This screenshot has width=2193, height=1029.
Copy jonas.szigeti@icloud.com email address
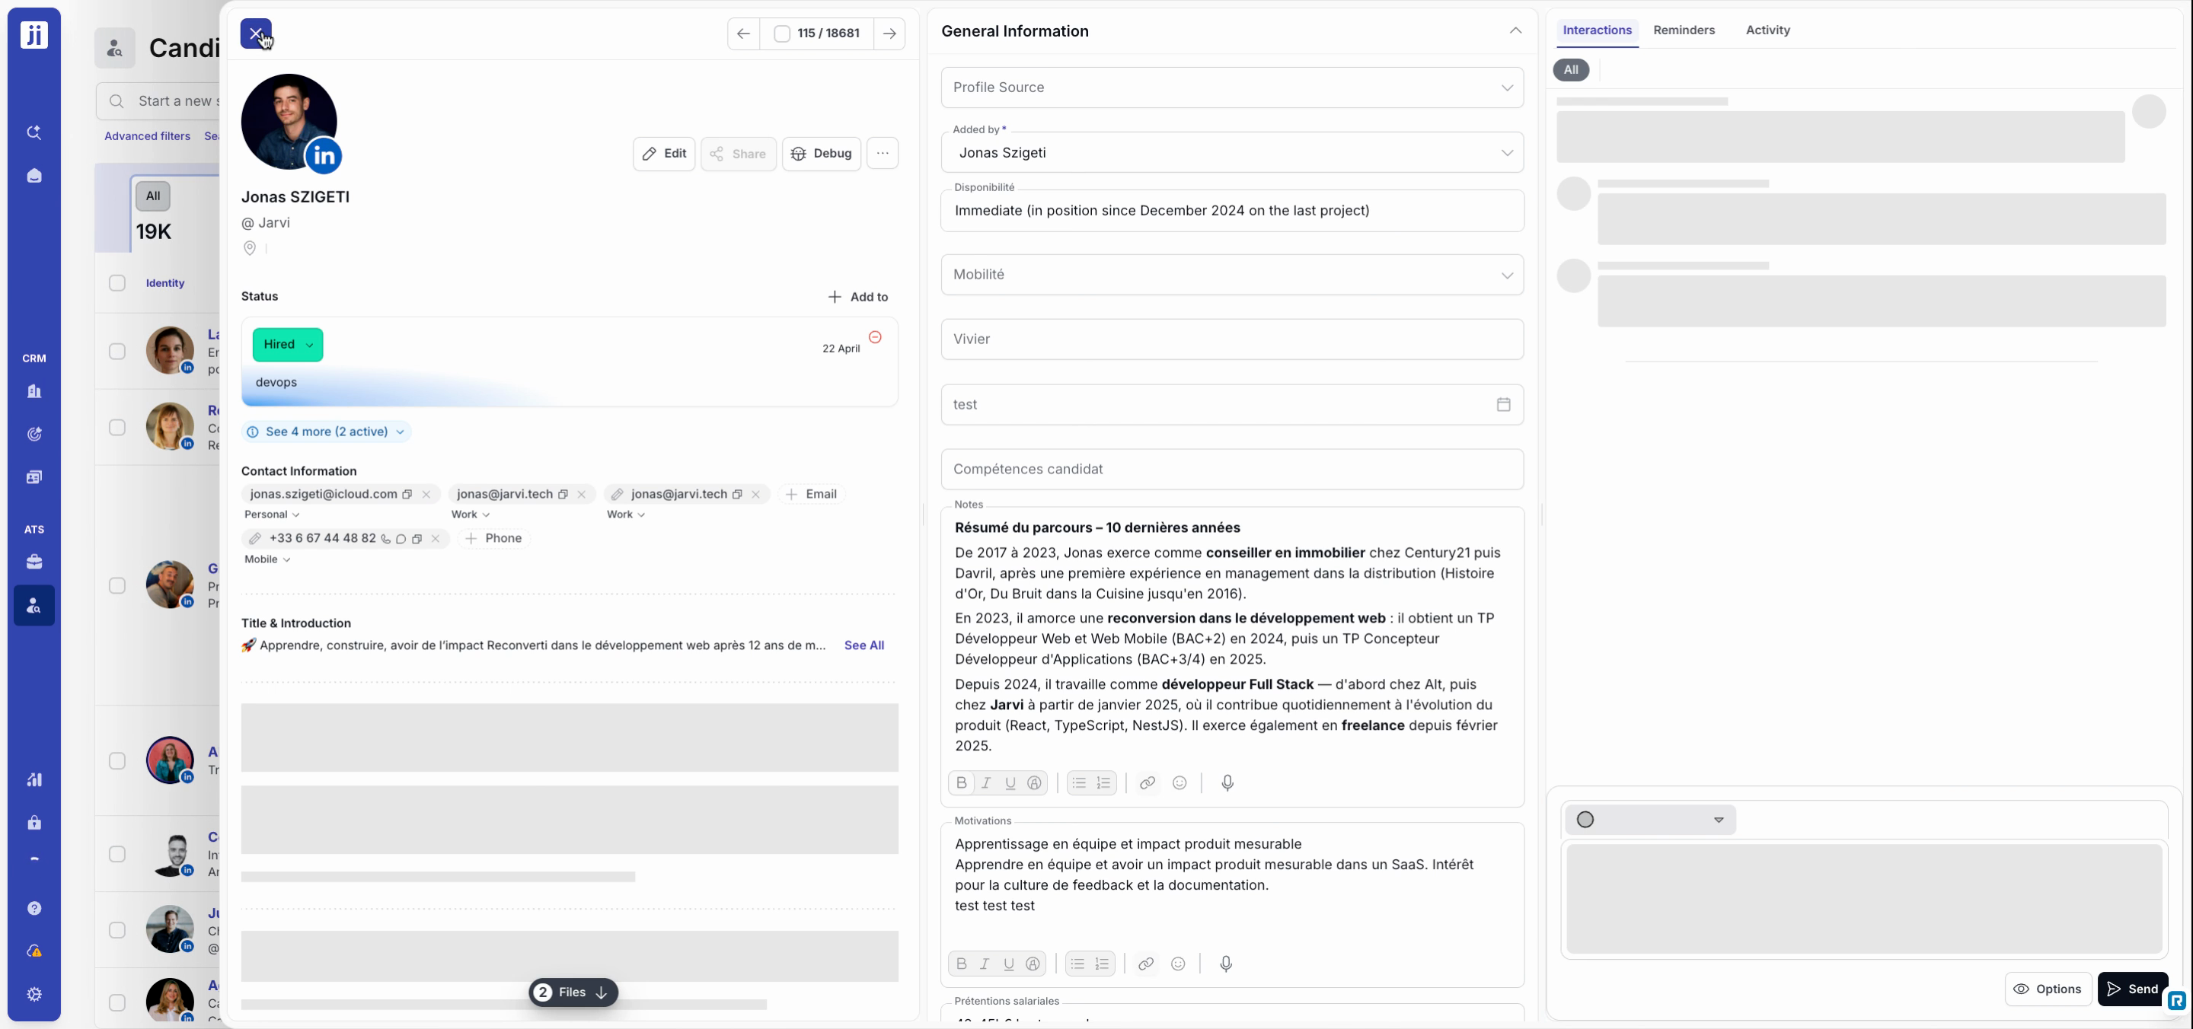(x=407, y=494)
